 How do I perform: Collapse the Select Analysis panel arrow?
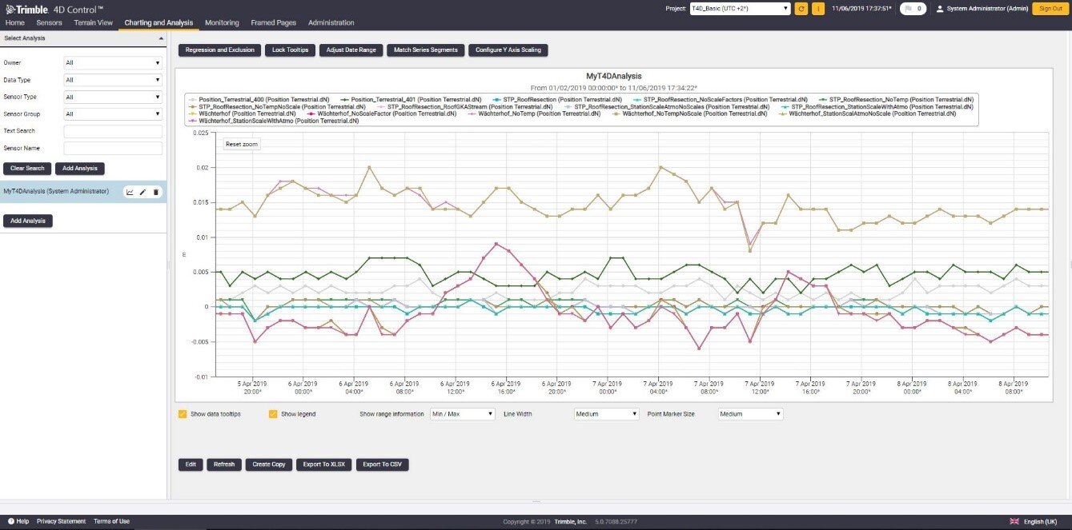pos(159,38)
